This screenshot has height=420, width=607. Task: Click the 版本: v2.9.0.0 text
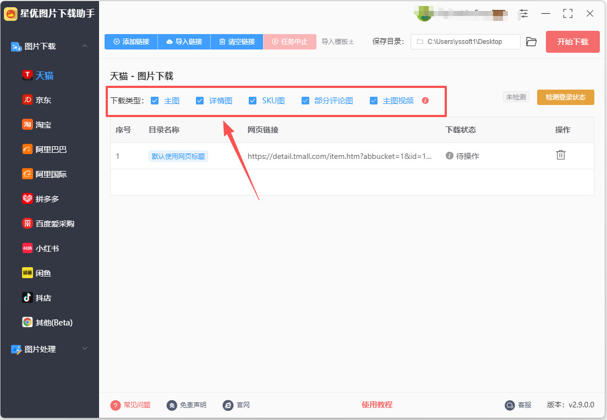(570, 405)
